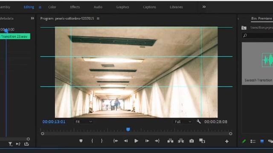Switch bin to Freeform View
The height and width of the screenshot is (153, 273).
[270, 142]
